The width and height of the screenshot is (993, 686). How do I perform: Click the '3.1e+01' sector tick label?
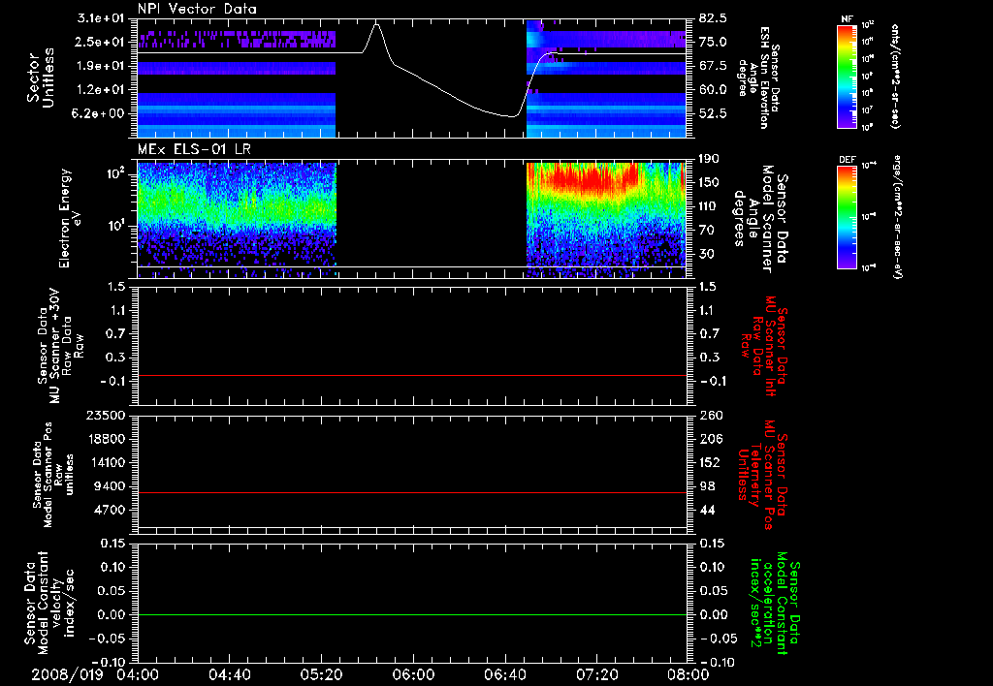(103, 18)
